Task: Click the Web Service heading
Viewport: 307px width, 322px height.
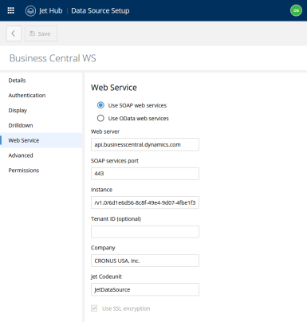Action: (x=114, y=88)
